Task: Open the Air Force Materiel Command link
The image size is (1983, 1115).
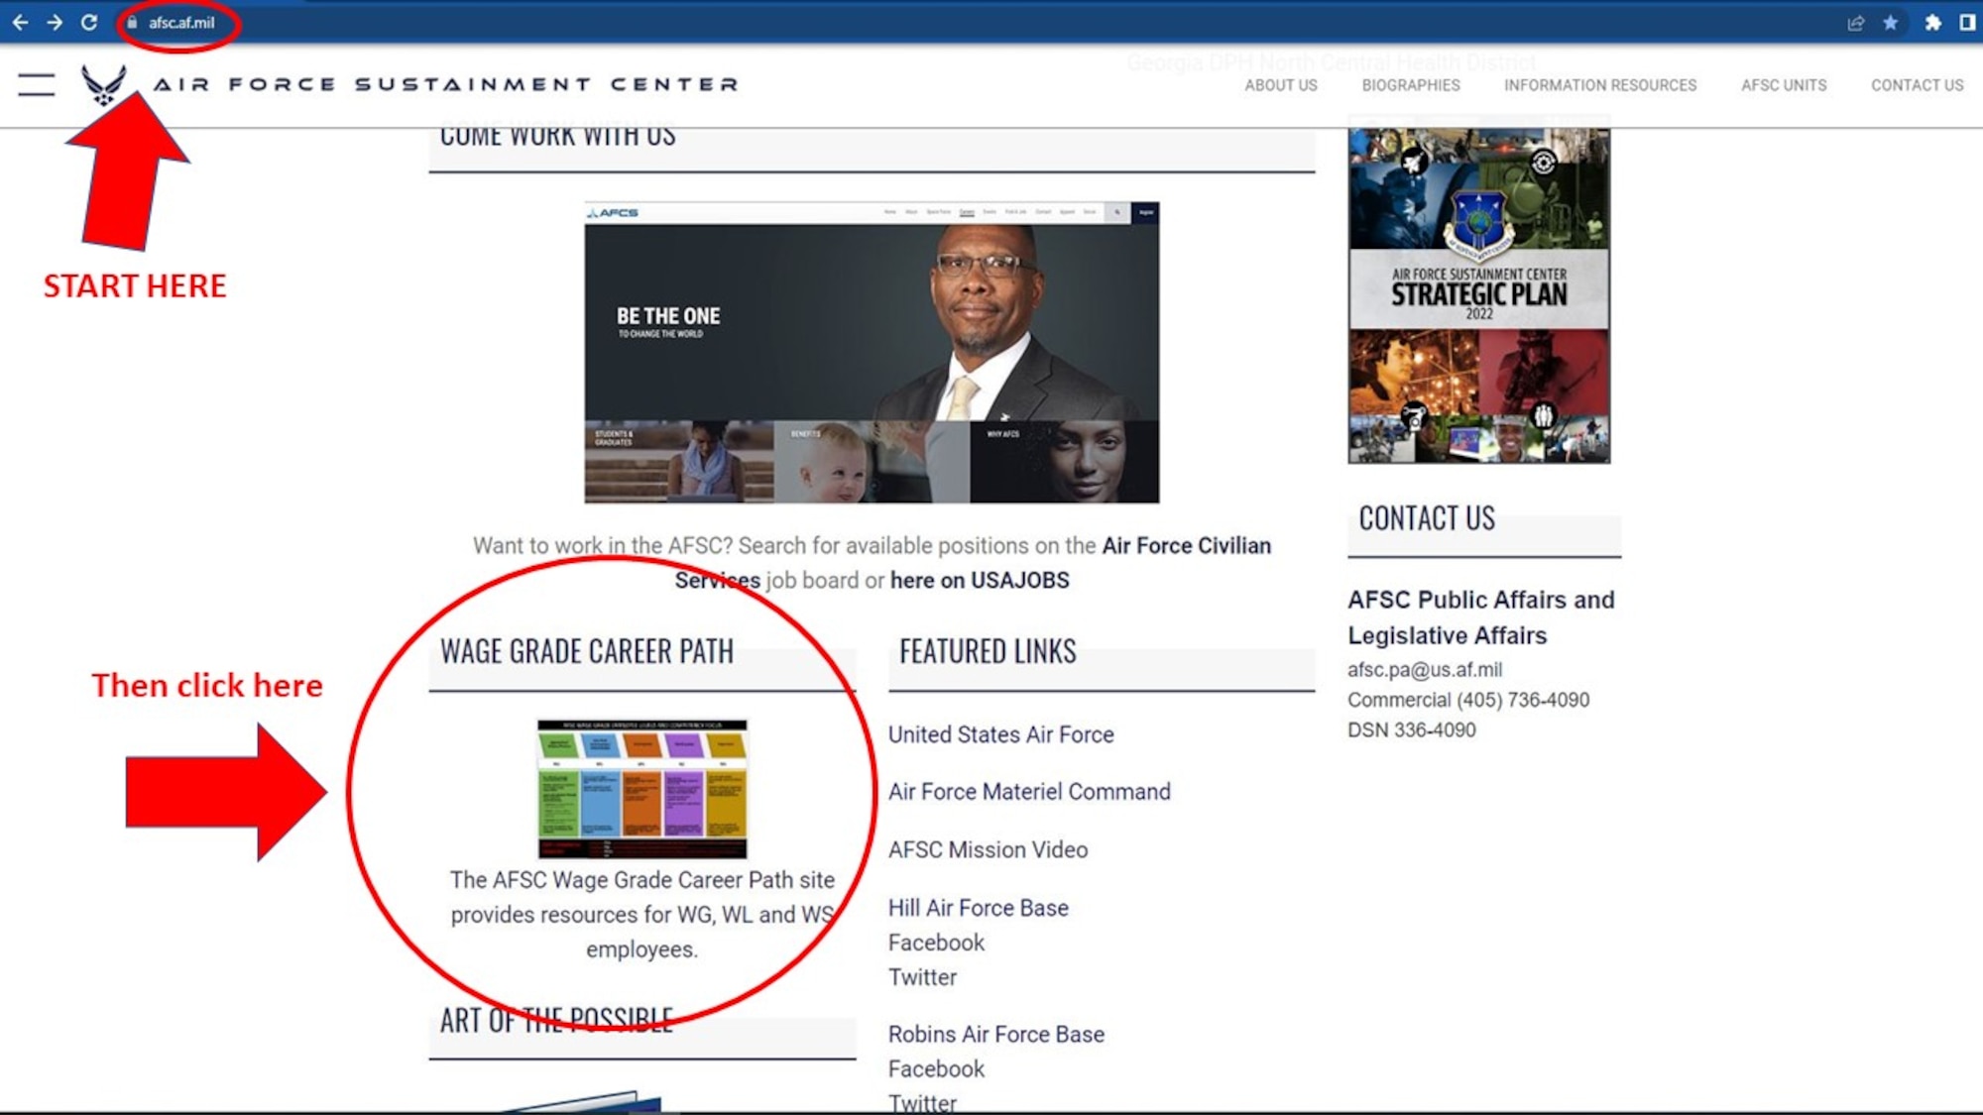Action: pos(1029,792)
